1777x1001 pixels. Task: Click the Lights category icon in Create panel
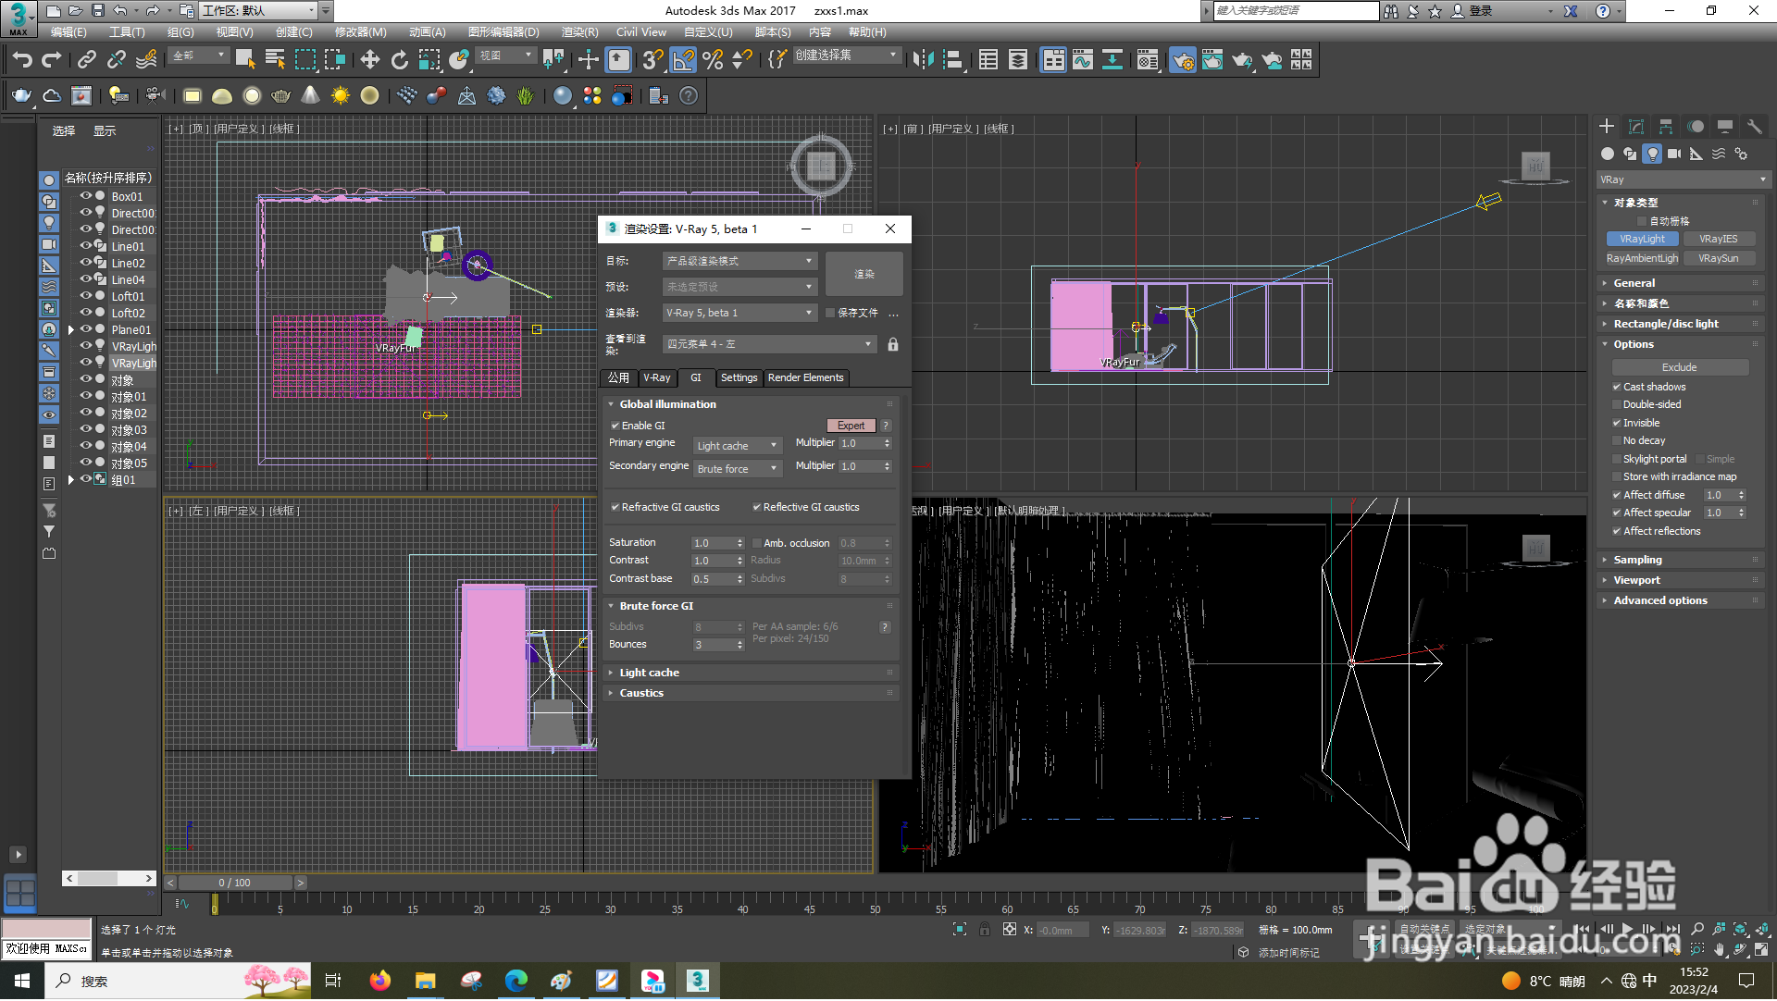click(1652, 154)
